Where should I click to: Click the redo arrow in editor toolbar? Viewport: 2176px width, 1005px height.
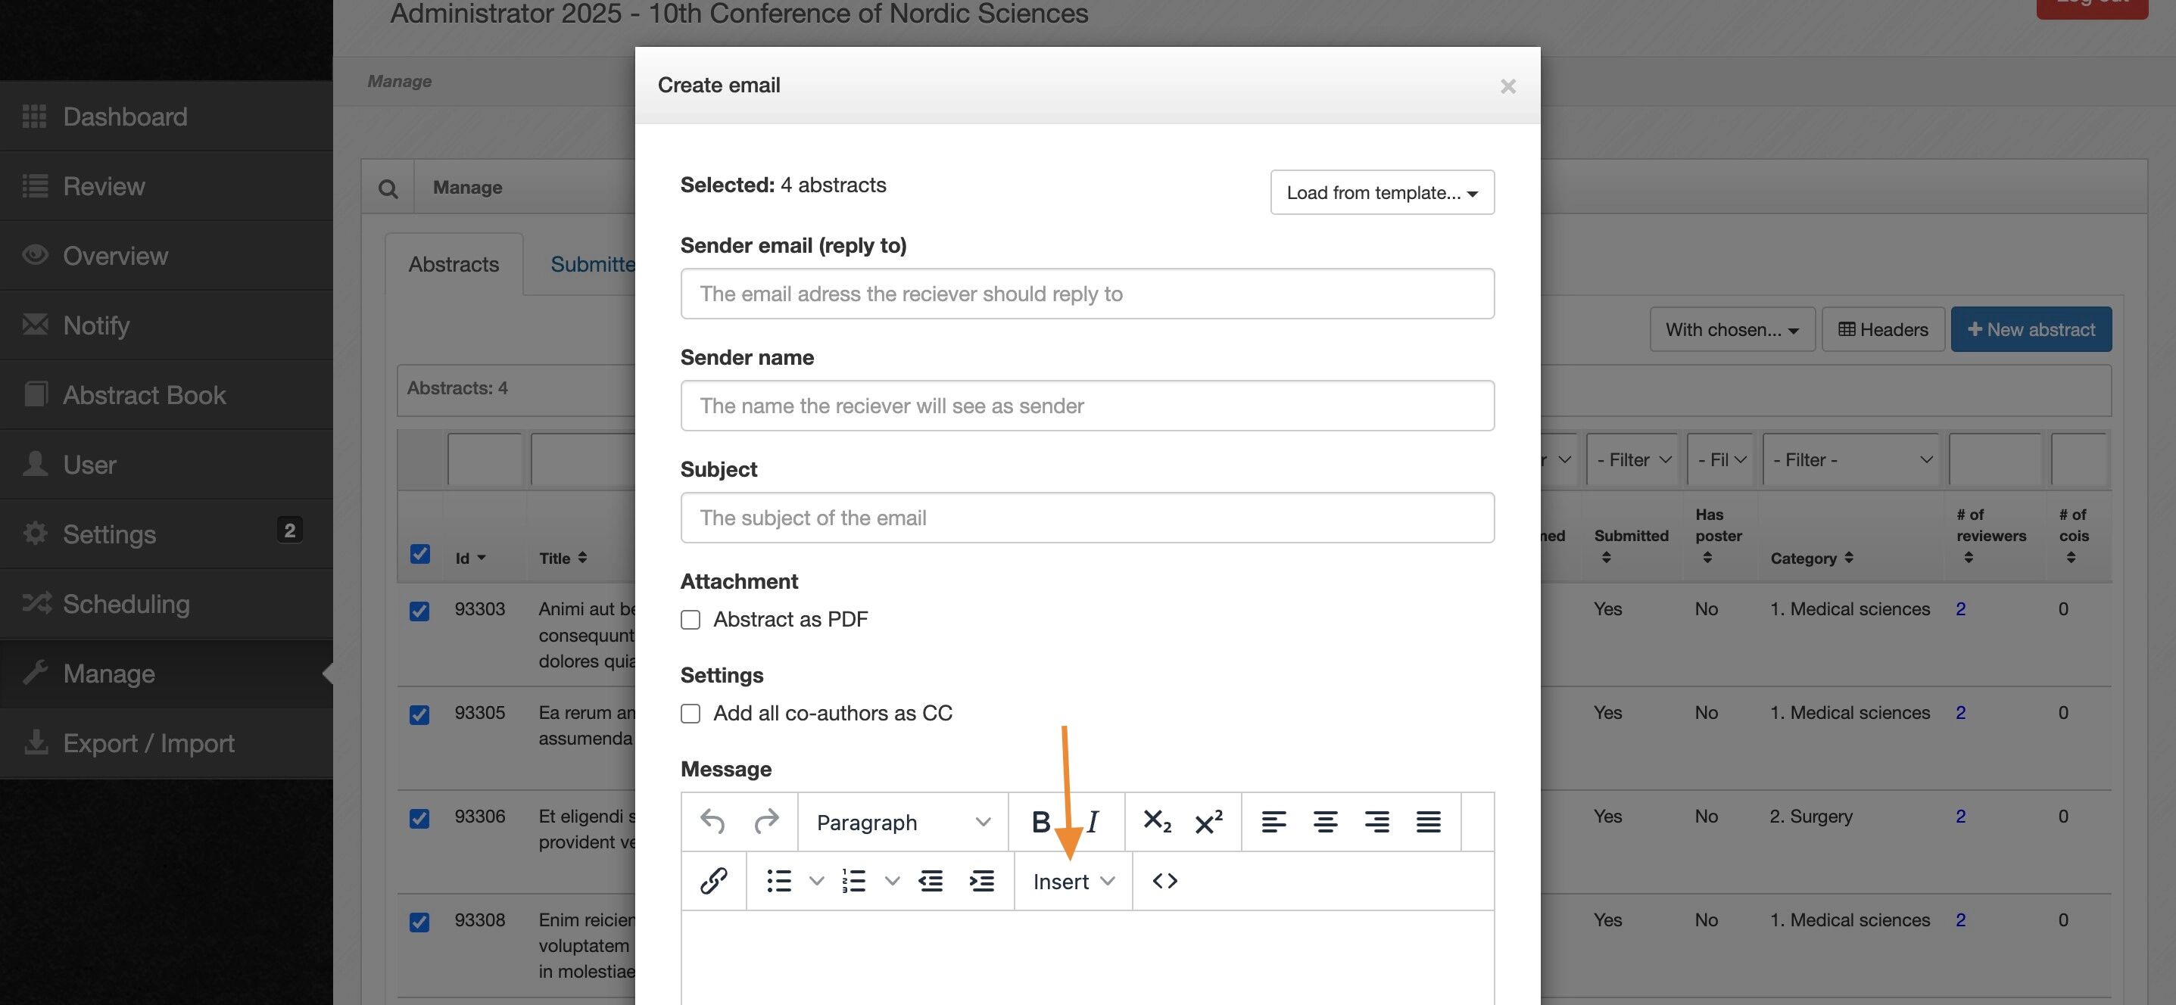tap(766, 822)
